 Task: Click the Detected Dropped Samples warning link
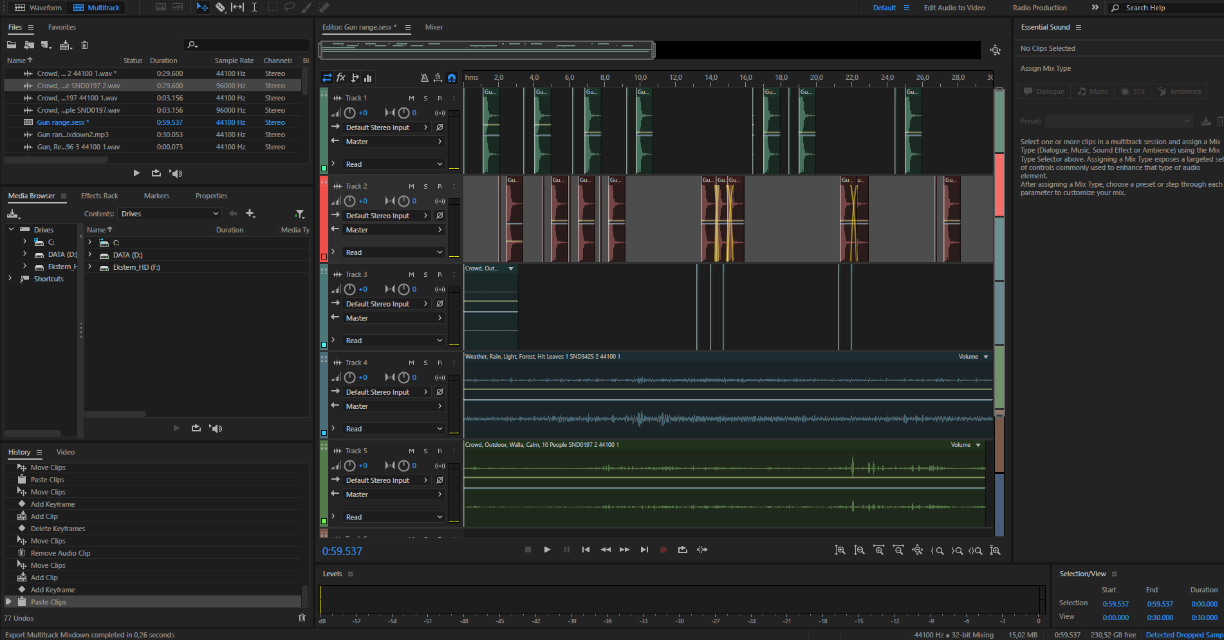[x=1183, y=634]
